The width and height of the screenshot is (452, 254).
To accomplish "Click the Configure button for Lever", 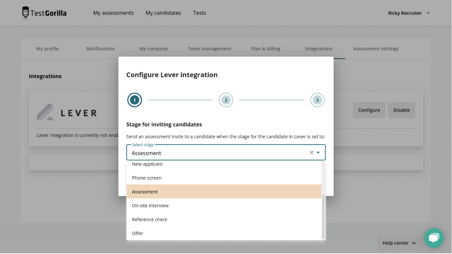I will 369,110.
